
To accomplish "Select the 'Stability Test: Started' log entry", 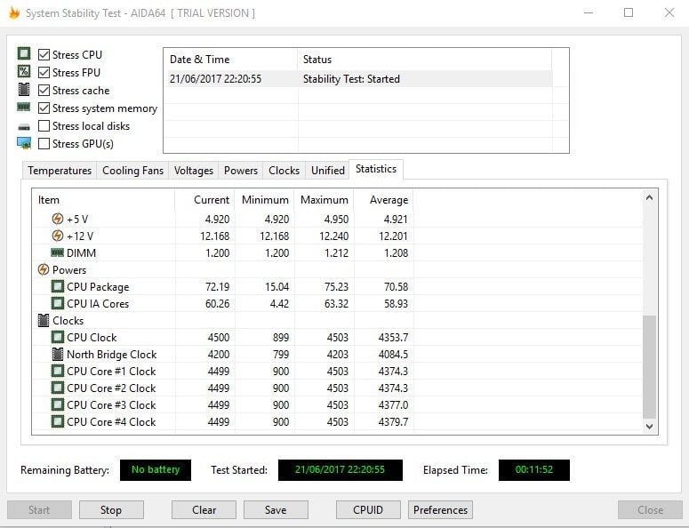I will (351, 79).
